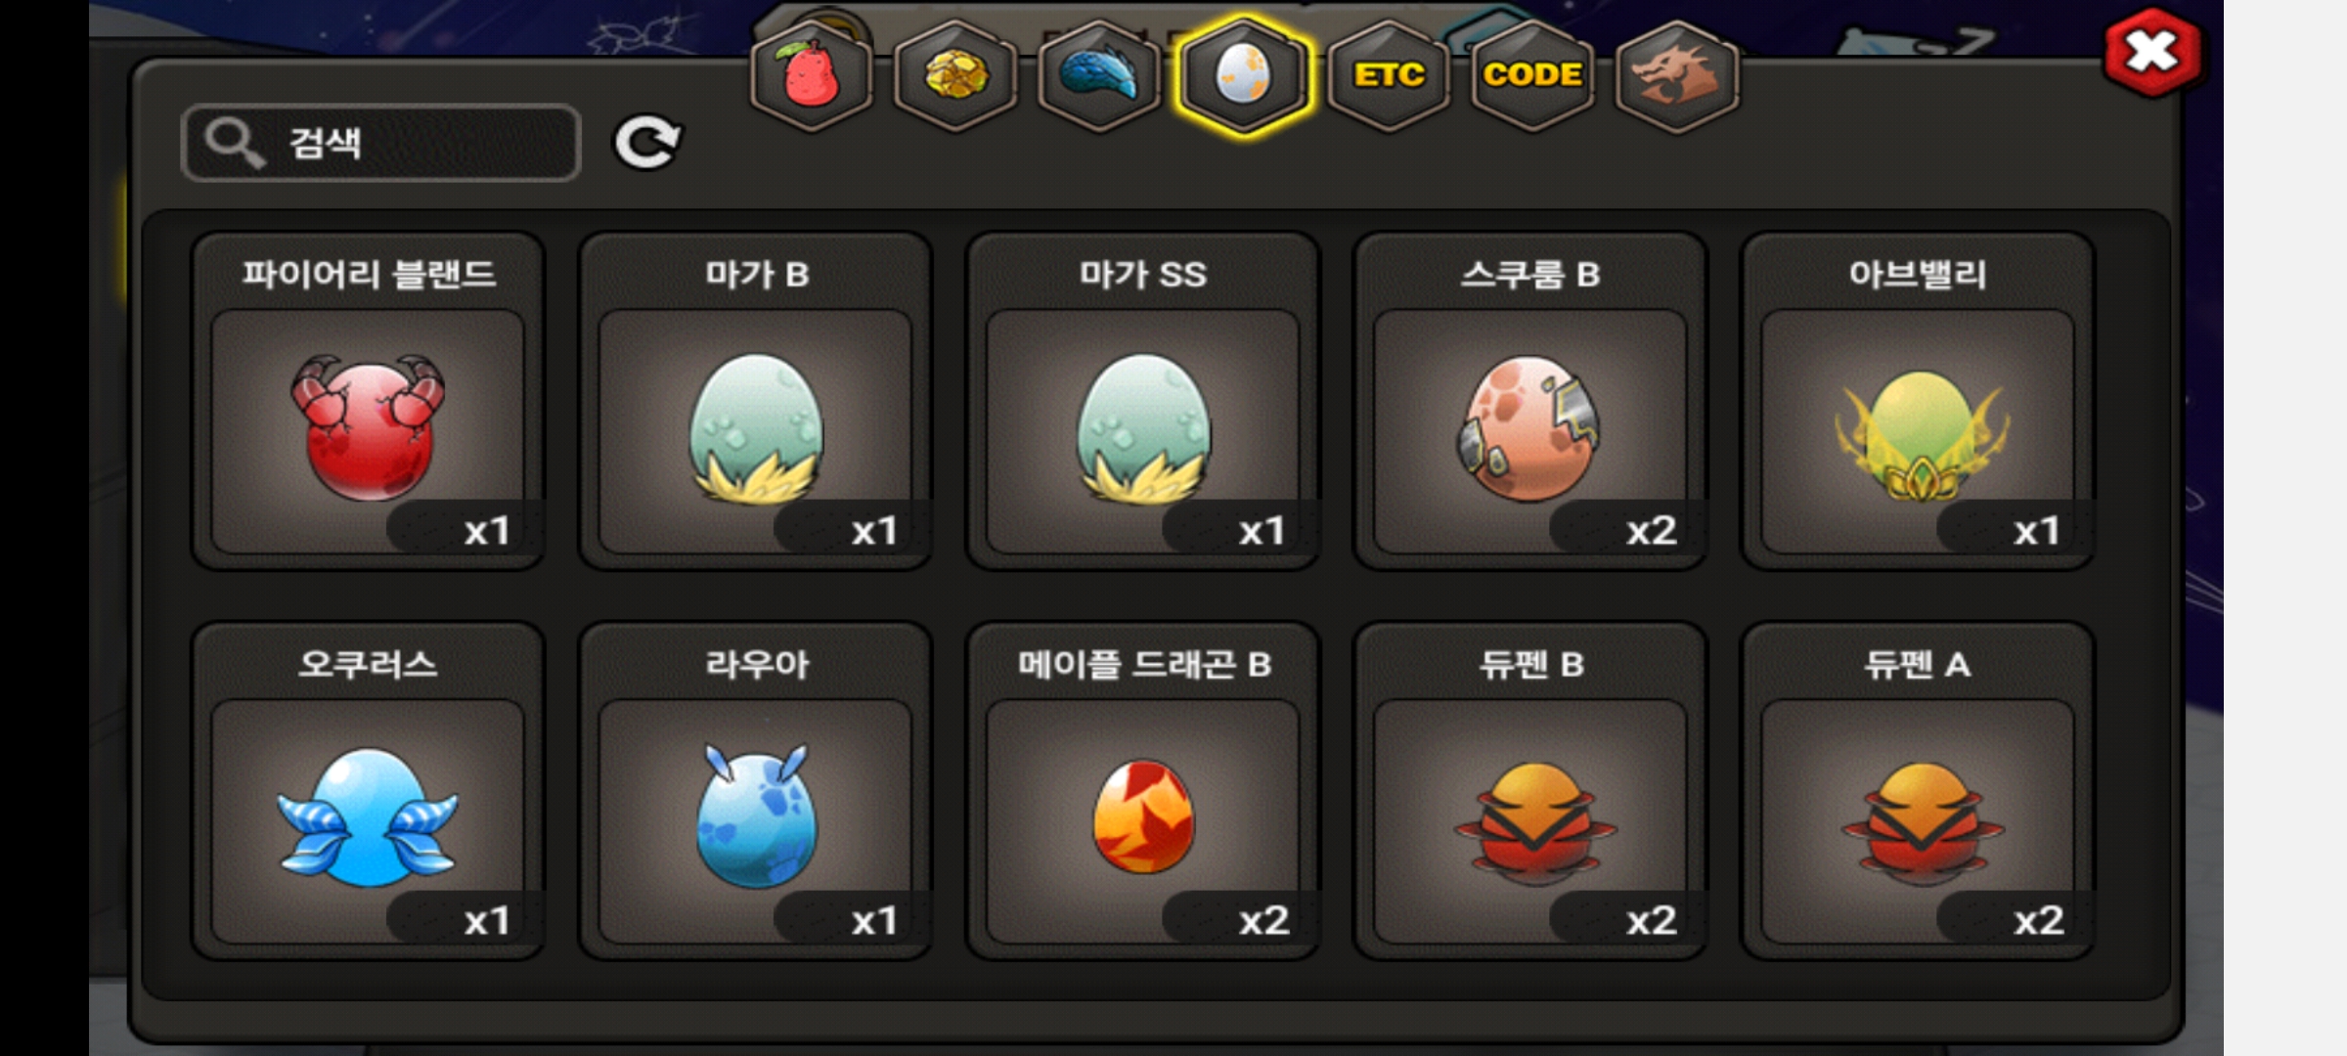
Task: Focus the 검색 search input field
Action: 381,143
